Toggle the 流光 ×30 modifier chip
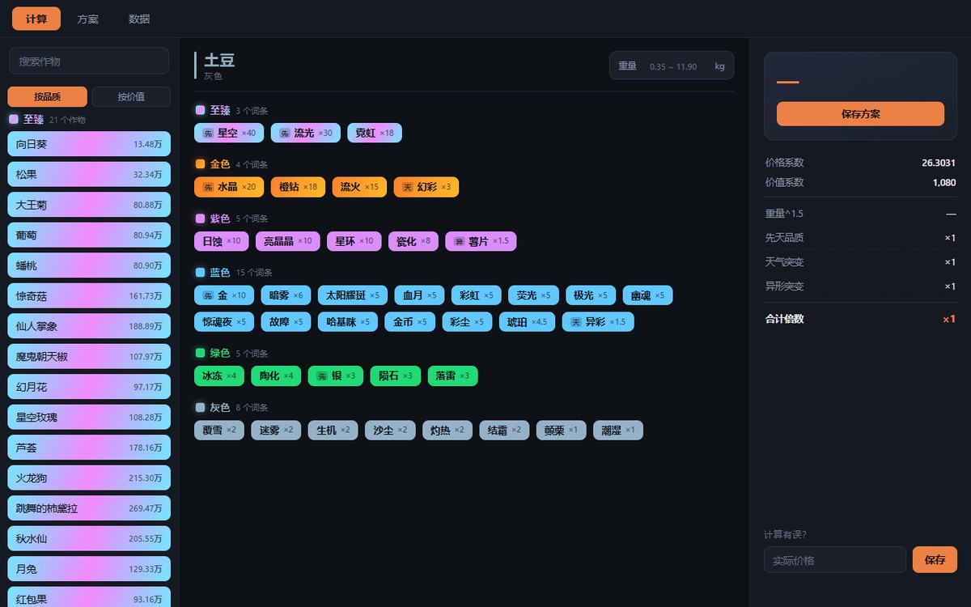Viewport: 971px width, 607px height. (306, 133)
